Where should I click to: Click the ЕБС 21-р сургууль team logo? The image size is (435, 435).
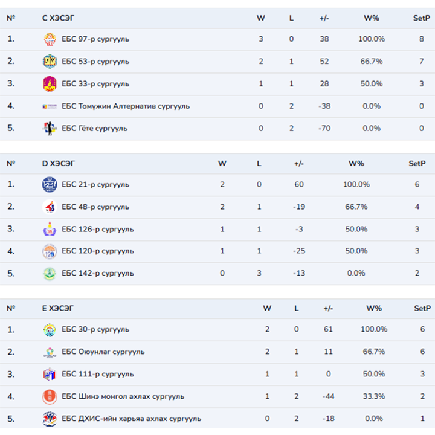(x=50, y=185)
